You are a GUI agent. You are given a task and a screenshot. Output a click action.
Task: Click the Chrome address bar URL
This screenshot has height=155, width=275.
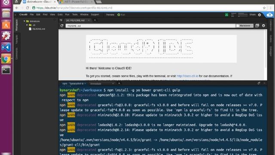click(x=74, y=8)
